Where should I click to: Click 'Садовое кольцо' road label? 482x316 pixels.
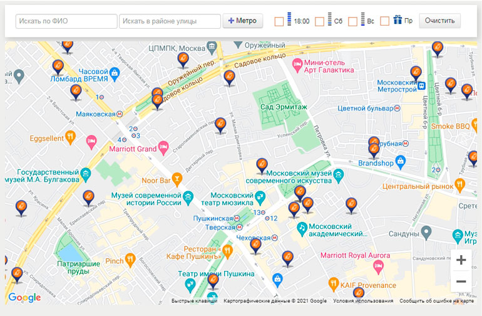260,60
